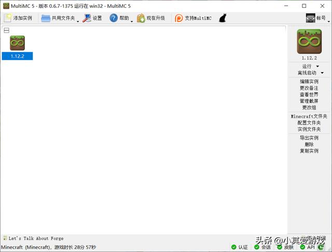Open the 离线启动 dropdown arrow

[322, 73]
